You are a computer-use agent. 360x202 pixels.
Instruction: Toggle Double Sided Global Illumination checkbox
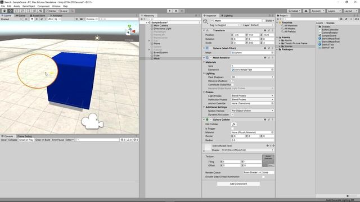263,177
